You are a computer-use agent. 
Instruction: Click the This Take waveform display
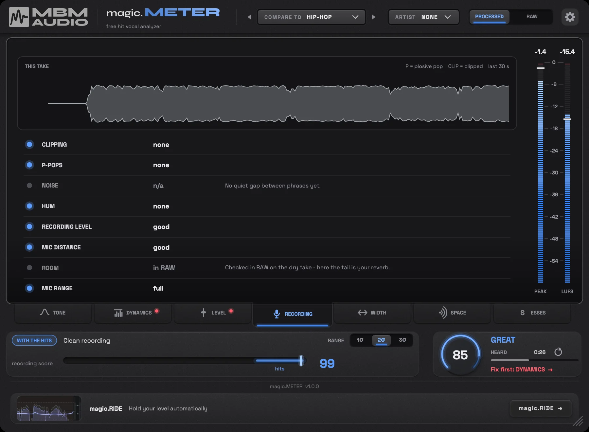[267, 93]
